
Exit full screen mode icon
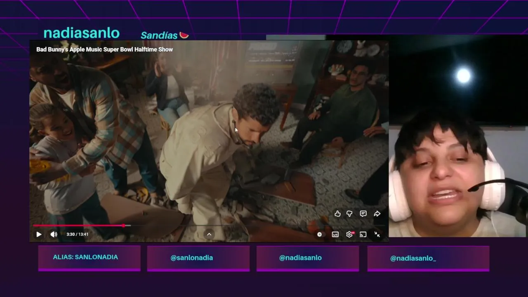pos(377,234)
